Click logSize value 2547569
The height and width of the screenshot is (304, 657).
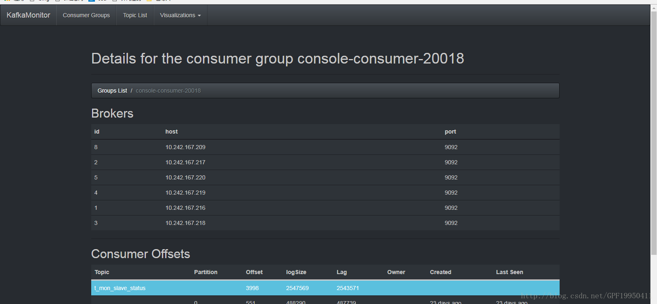[x=297, y=288]
